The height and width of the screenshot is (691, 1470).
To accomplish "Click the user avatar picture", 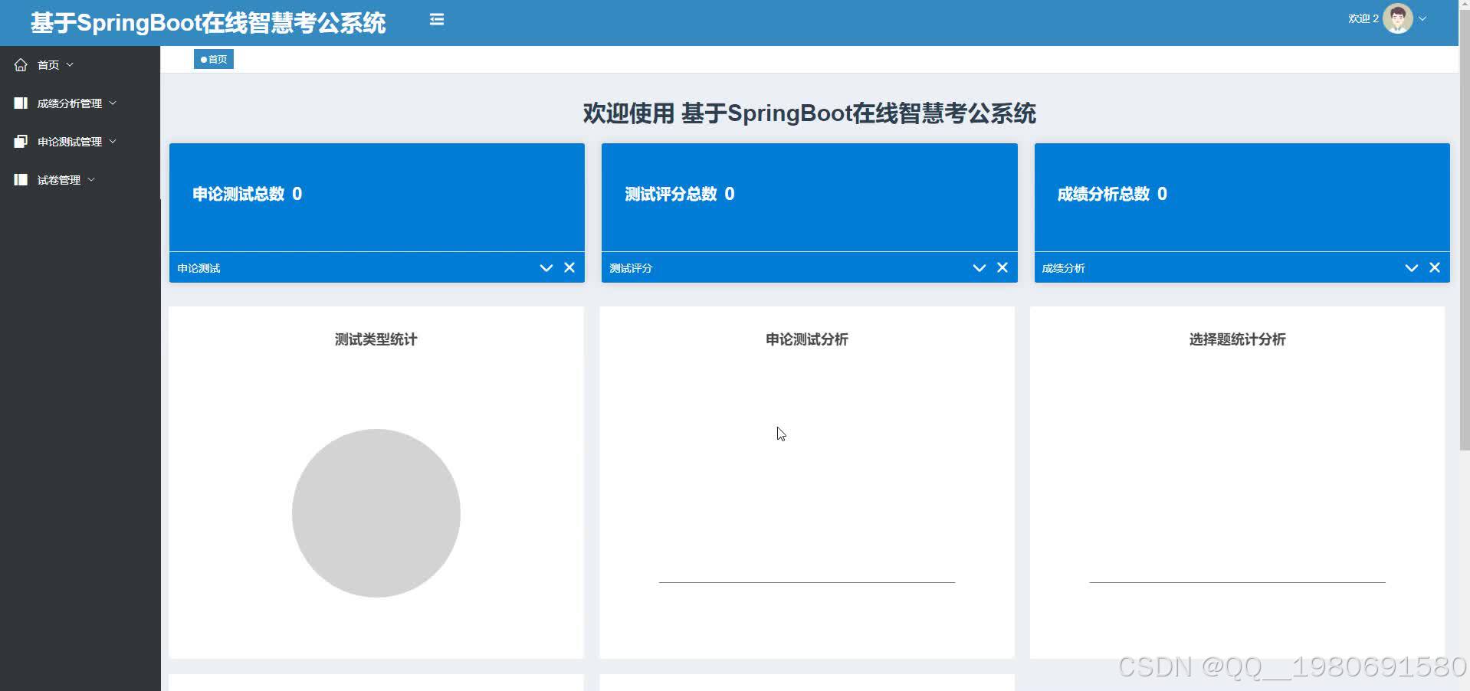I will click(1397, 18).
